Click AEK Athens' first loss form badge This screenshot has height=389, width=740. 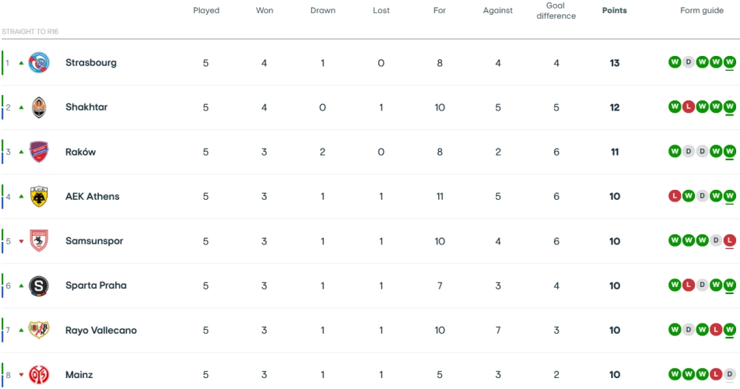[675, 196]
